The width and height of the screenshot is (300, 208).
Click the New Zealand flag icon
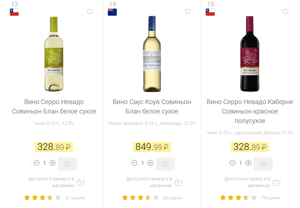click(x=112, y=12)
